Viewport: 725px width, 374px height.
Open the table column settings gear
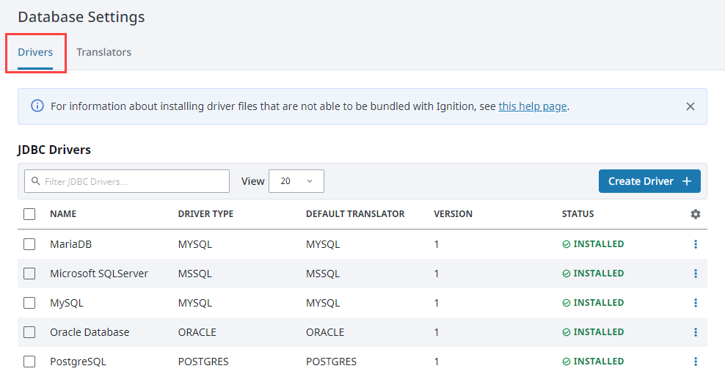coord(695,214)
